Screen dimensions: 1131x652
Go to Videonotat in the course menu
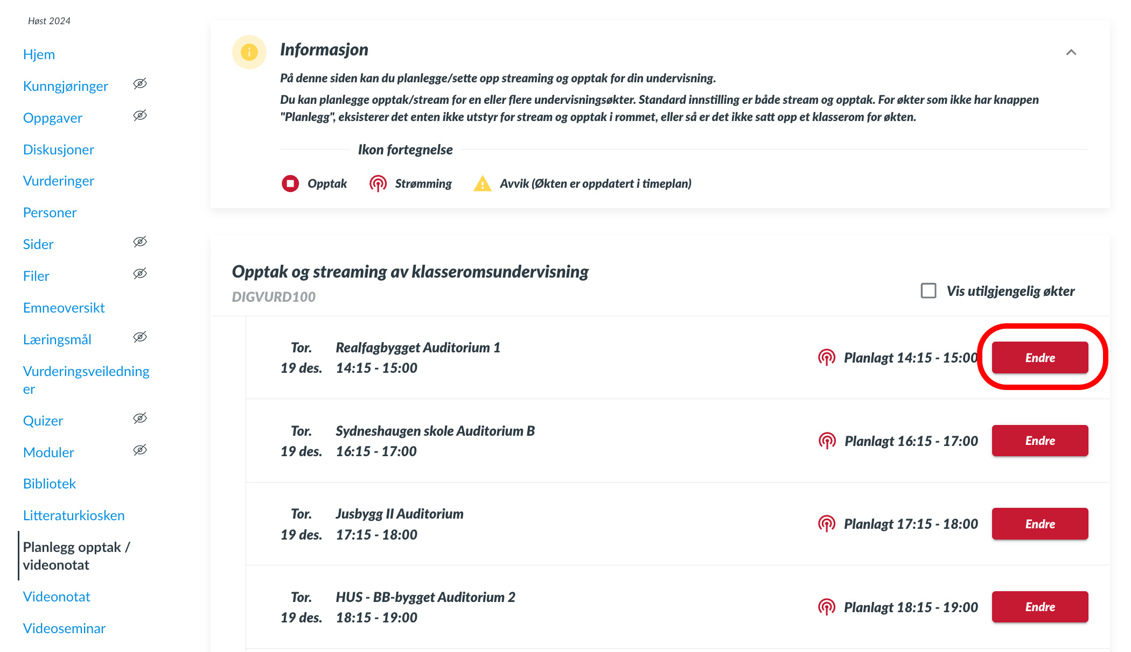pos(57,597)
